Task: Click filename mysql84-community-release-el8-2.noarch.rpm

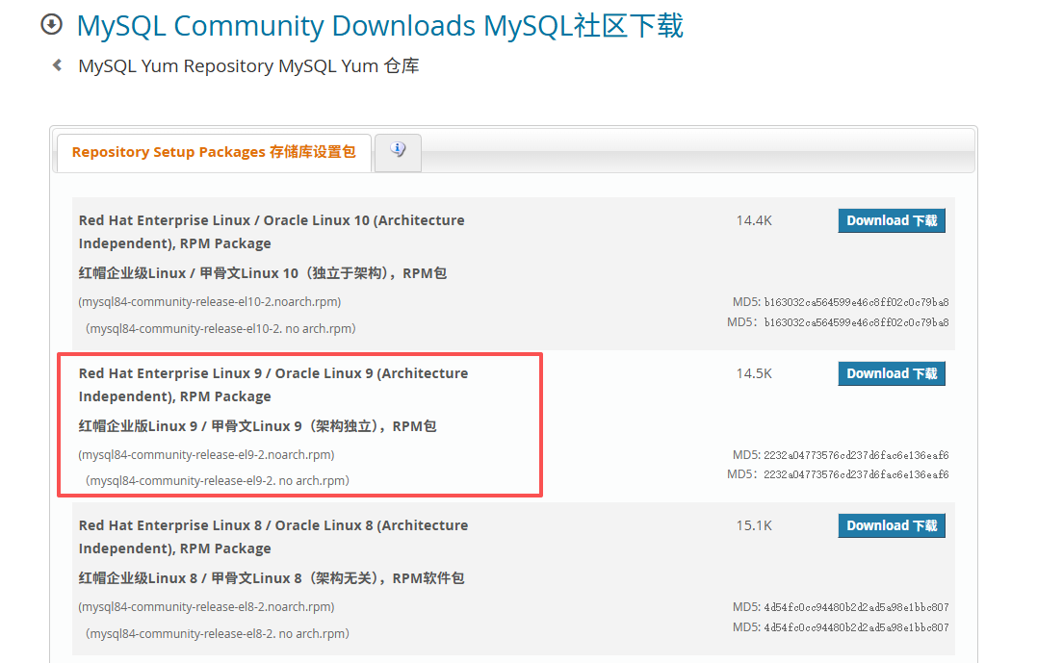Action: [x=206, y=607]
